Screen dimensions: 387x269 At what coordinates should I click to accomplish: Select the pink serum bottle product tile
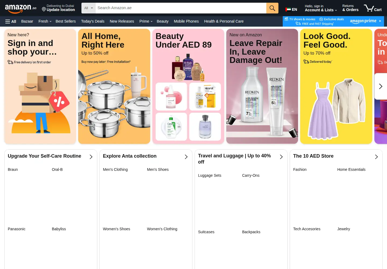(171, 97)
